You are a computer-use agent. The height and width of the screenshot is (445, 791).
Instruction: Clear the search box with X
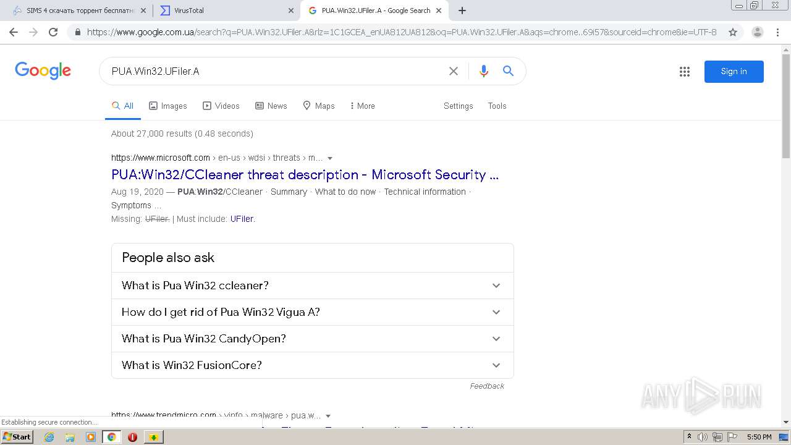[x=454, y=71]
